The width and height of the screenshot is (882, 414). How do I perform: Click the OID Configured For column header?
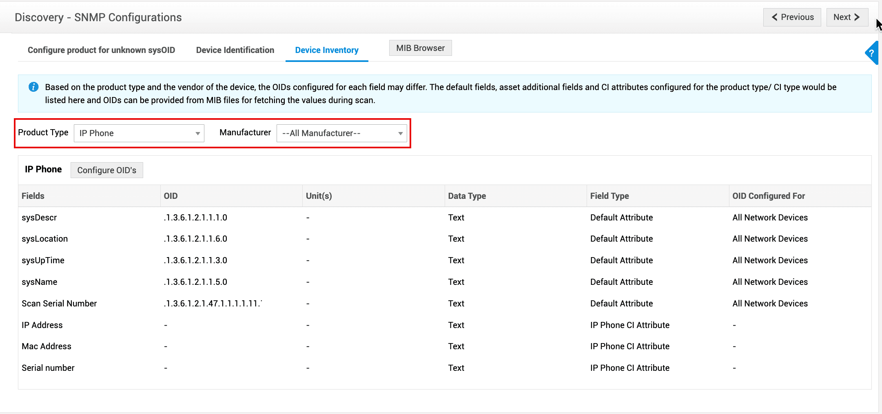tap(768, 196)
